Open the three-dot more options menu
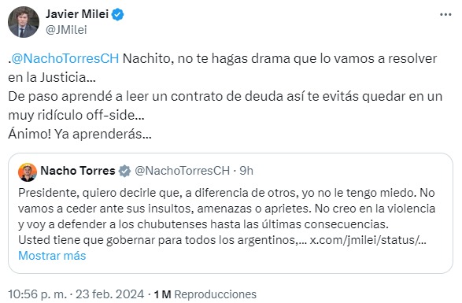Viewport: 462px width, 303px height. (445, 14)
